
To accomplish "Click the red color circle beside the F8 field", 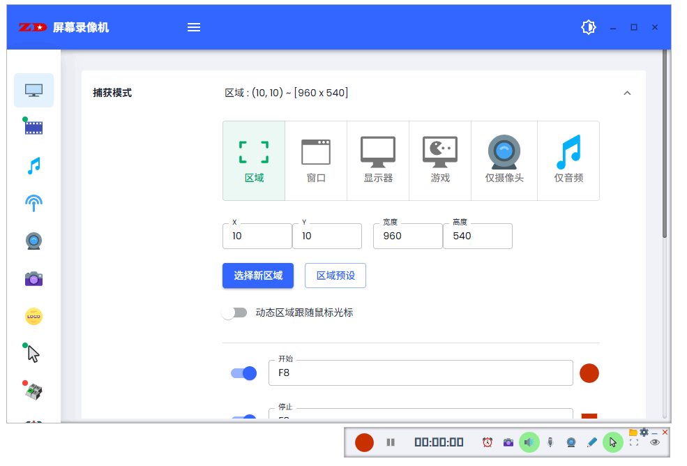I will click(x=589, y=373).
